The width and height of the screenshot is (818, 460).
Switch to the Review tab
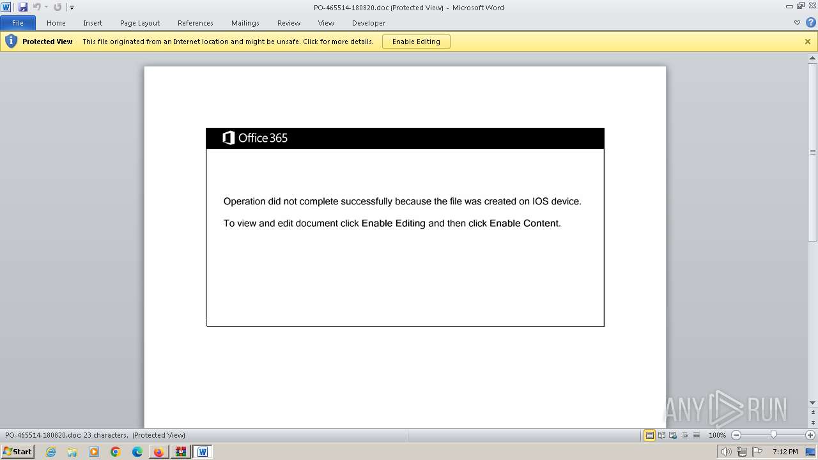(x=289, y=23)
